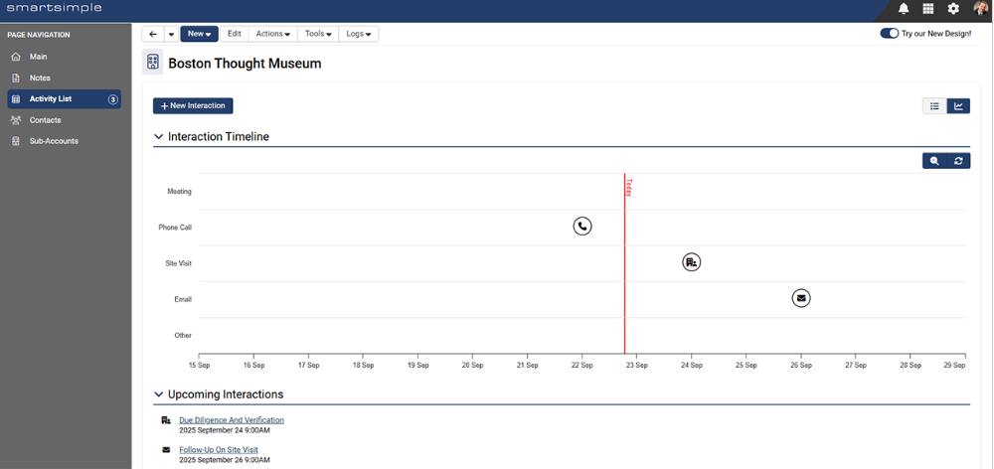Open the Actions dropdown
994x469 pixels.
tap(273, 34)
